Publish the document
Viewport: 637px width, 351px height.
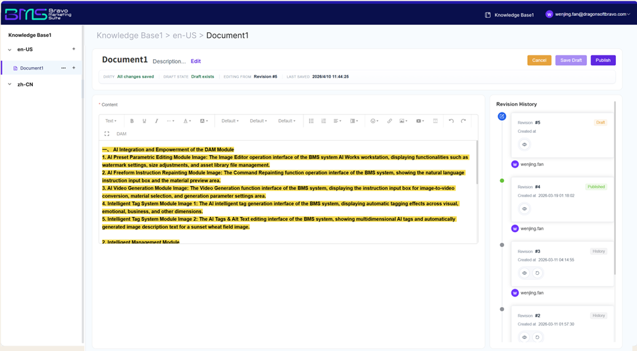[603, 60]
